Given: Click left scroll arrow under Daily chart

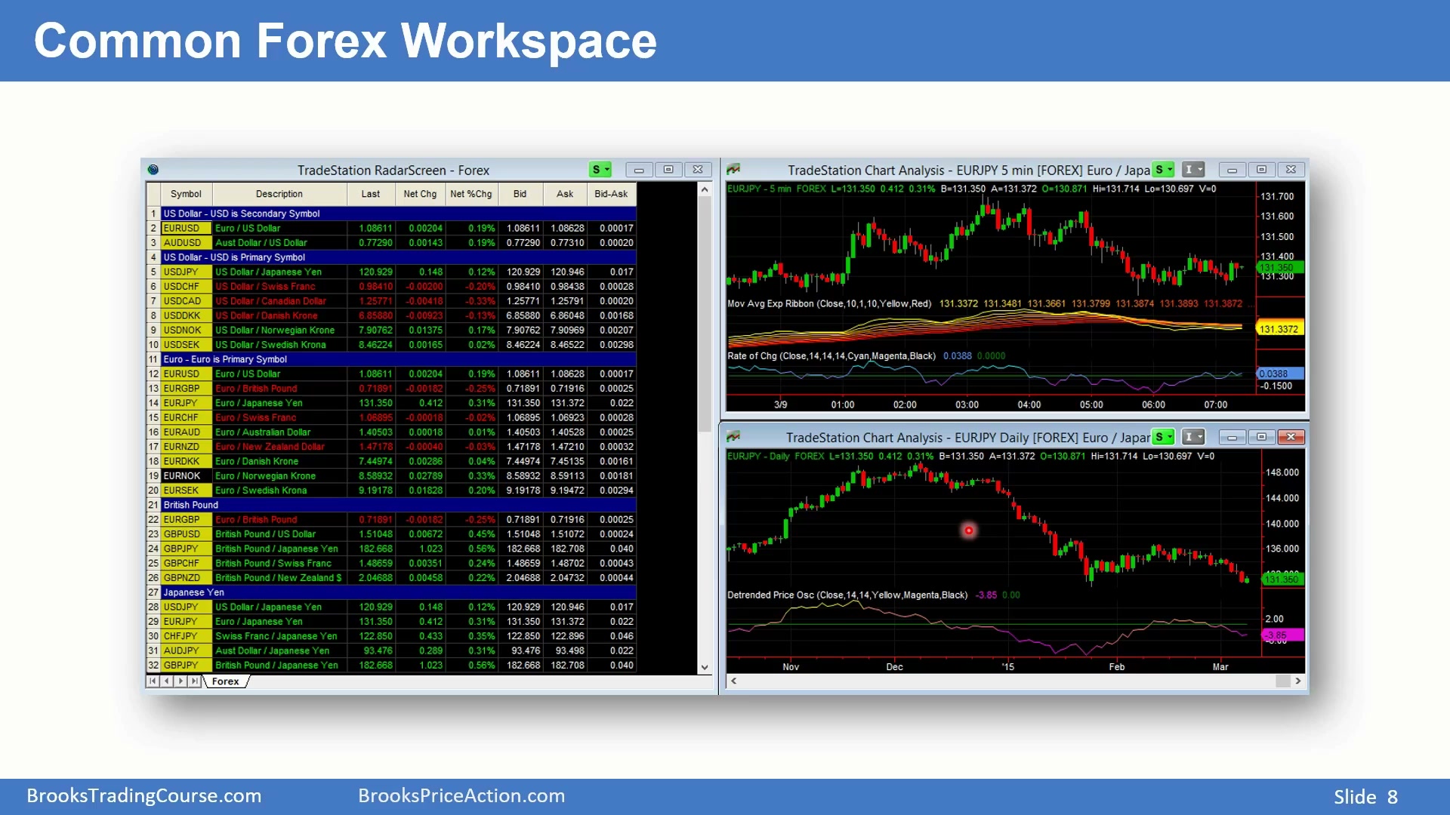Looking at the screenshot, I should pyautogui.click(x=733, y=681).
